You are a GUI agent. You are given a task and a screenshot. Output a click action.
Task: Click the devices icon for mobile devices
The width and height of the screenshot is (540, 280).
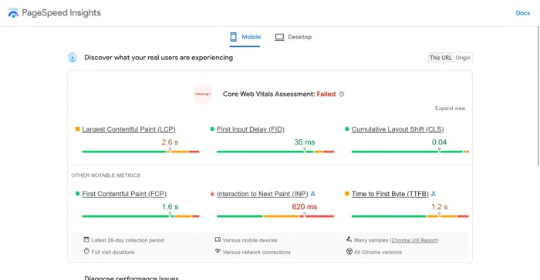point(218,239)
